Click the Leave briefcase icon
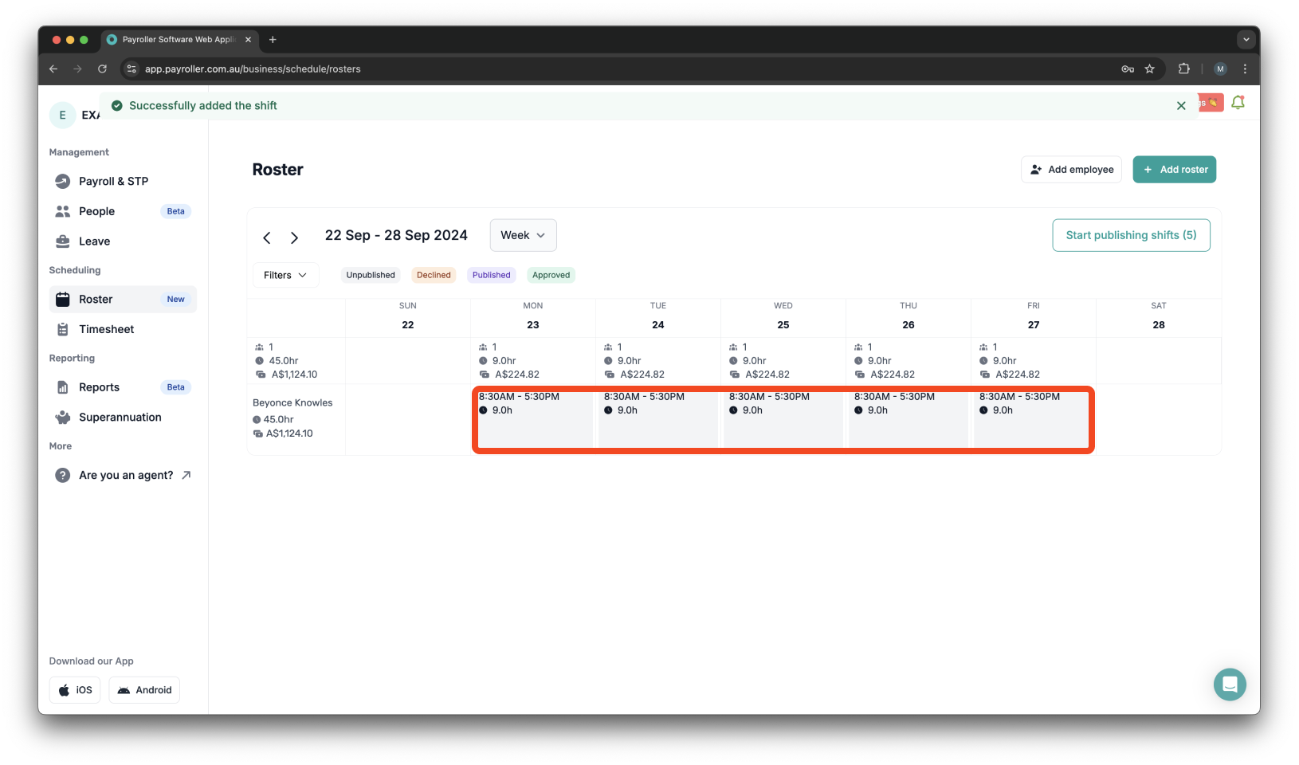The height and width of the screenshot is (765, 1299). (63, 241)
